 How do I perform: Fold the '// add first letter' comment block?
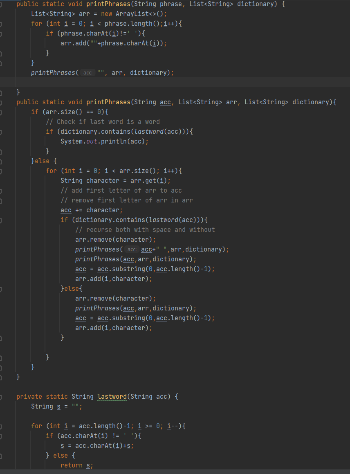coord(1,191)
